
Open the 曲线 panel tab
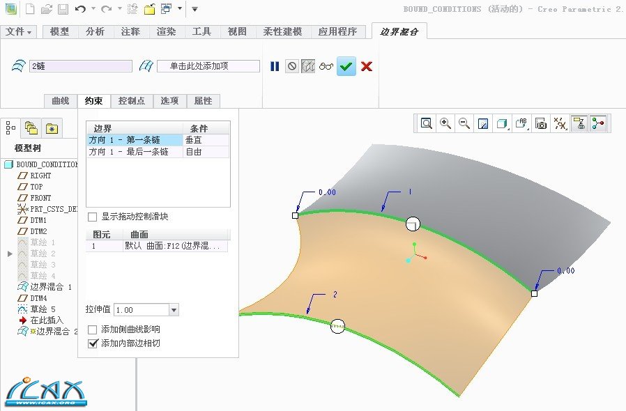tap(60, 101)
